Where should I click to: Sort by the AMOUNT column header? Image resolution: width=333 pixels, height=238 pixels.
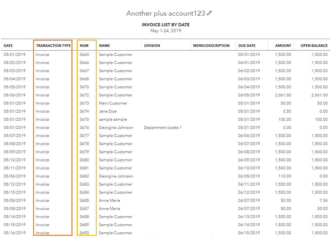[283, 46]
